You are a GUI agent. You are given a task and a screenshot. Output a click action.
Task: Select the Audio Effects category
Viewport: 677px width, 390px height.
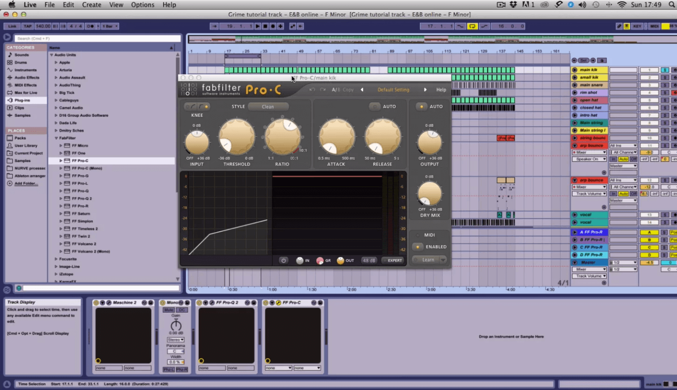[x=27, y=78]
